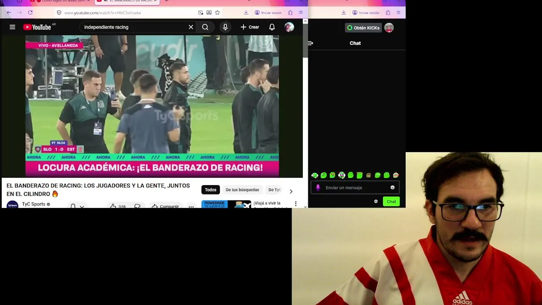Clear the YouTube search text with X
This screenshot has width=542, height=305.
click(x=191, y=27)
